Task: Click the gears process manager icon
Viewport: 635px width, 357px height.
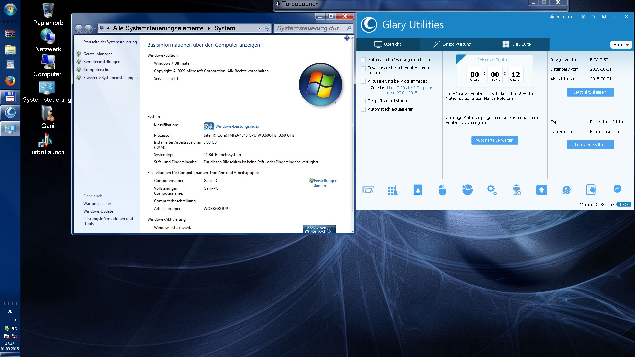Action: (x=492, y=190)
